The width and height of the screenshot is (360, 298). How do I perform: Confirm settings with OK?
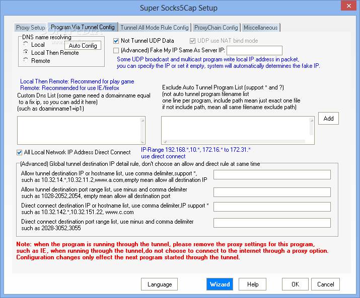coord(295,284)
